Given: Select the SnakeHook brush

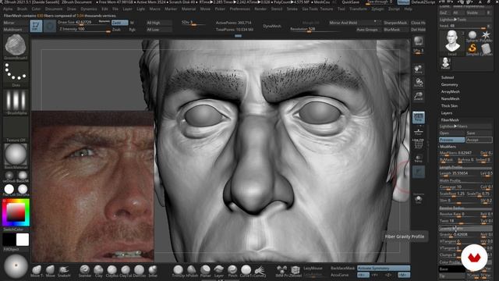Looking at the screenshot, I should point(64,271).
